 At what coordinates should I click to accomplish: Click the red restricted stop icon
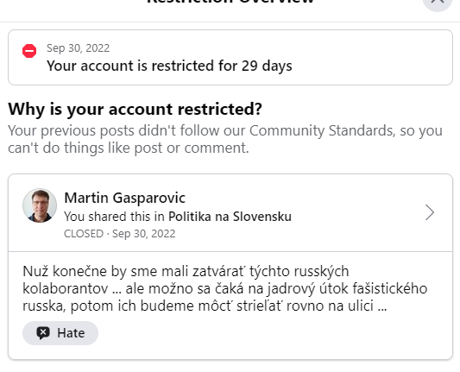29,51
